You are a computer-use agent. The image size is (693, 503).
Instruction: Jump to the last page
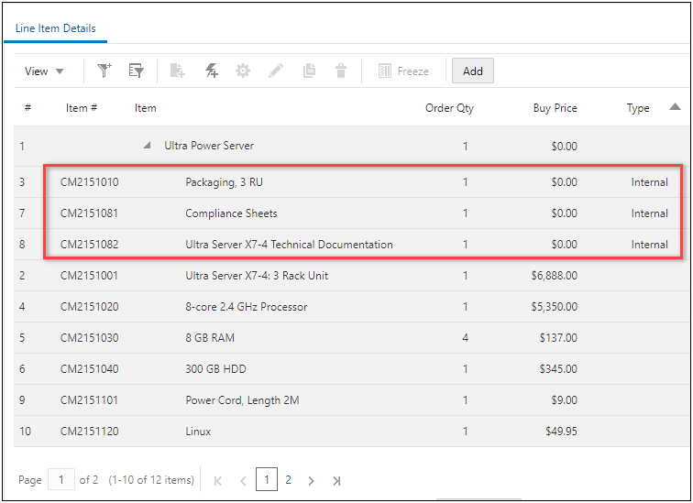[x=336, y=480]
